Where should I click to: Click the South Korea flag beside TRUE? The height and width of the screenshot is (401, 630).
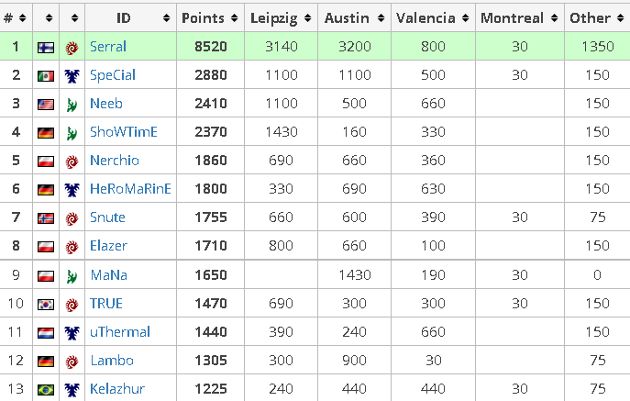[46, 305]
